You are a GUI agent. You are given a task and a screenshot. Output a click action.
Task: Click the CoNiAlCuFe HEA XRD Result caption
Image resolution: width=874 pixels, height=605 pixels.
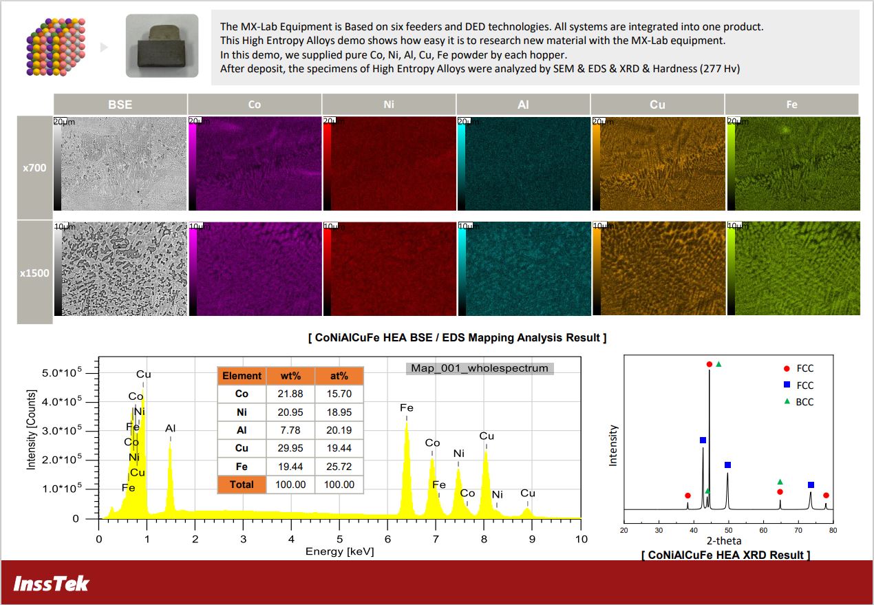[725, 555]
